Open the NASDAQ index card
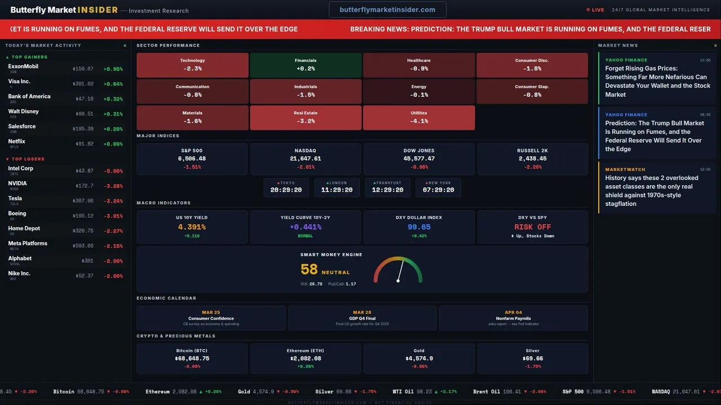The width and height of the screenshot is (721, 405). pyautogui.click(x=305, y=159)
